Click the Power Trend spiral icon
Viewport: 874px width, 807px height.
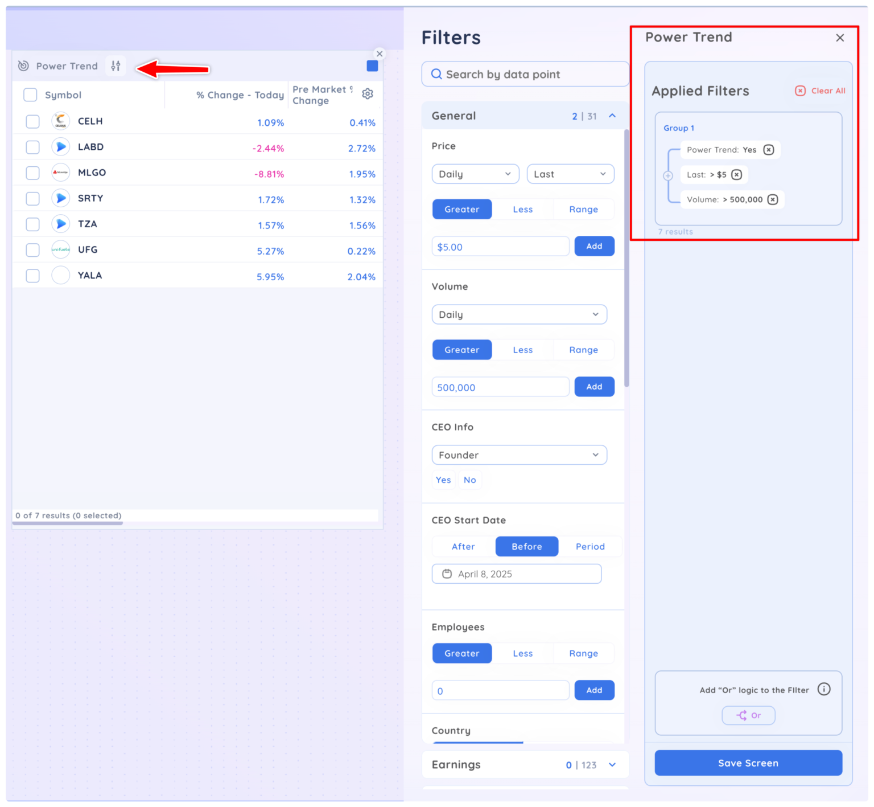(x=23, y=65)
